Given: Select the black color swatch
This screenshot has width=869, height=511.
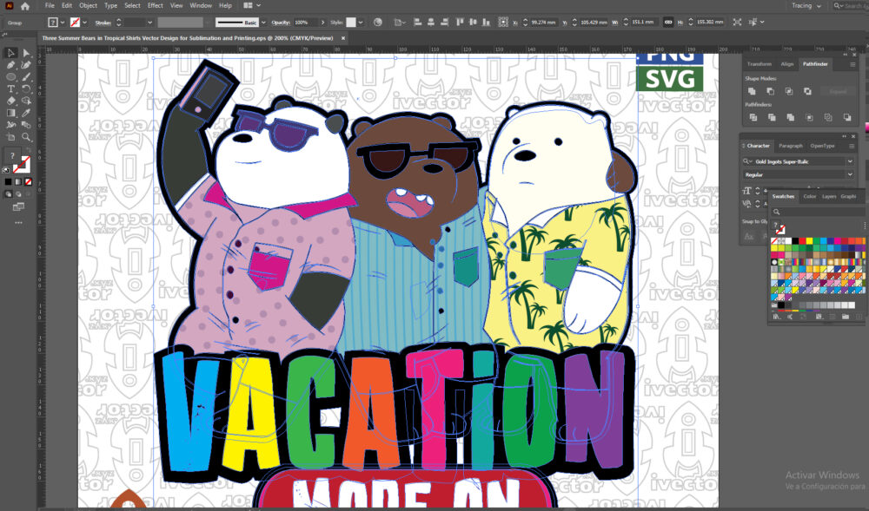Looking at the screenshot, I should [x=795, y=241].
